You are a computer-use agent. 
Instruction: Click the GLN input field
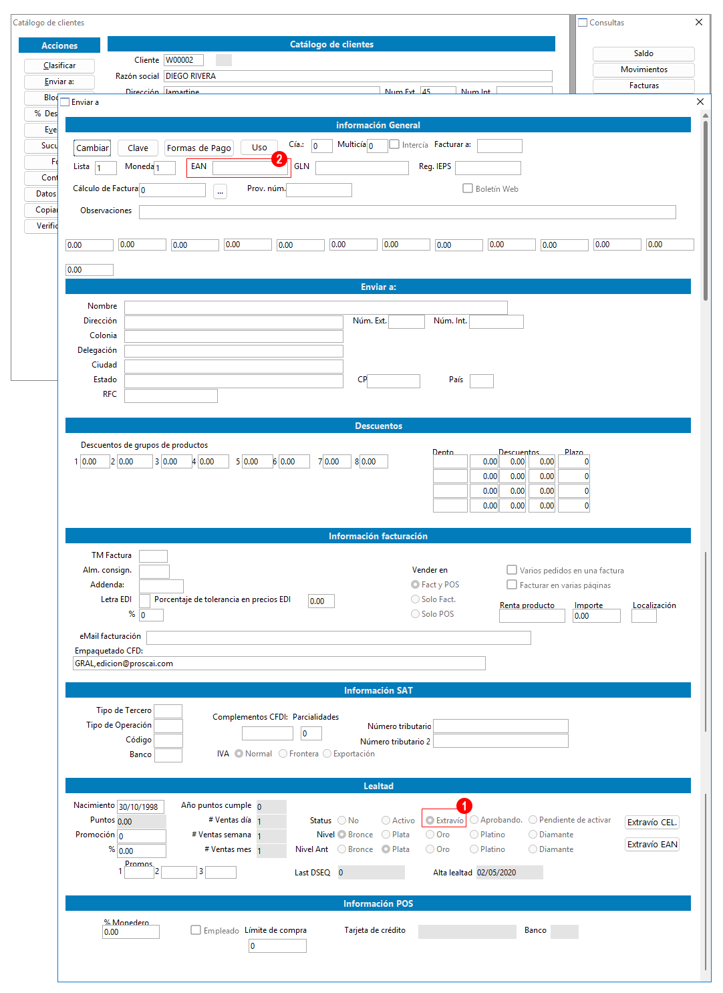coord(361,168)
